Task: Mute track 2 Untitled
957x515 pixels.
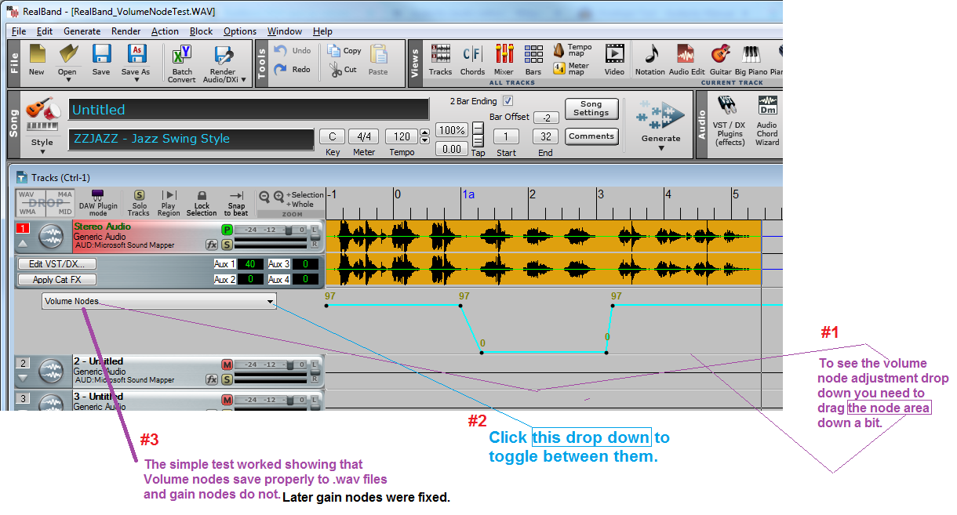Action: tap(227, 364)
